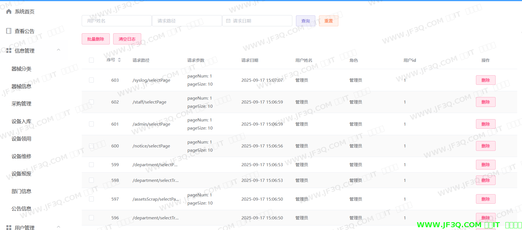Click the notebook icon beside 查看公告

9,31
